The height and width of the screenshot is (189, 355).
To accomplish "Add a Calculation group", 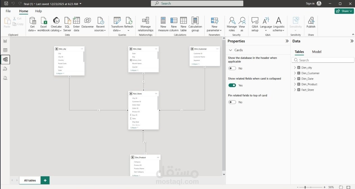I will (195, 24).
